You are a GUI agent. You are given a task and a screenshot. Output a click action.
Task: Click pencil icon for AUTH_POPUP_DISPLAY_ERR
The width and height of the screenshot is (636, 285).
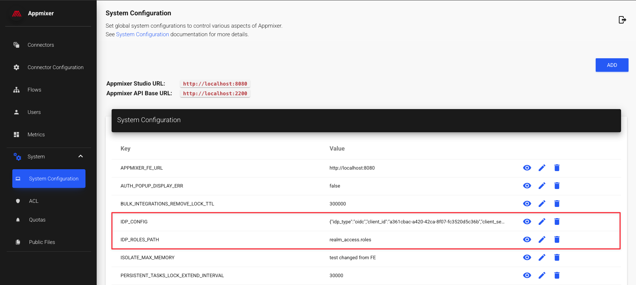point(542,186)
